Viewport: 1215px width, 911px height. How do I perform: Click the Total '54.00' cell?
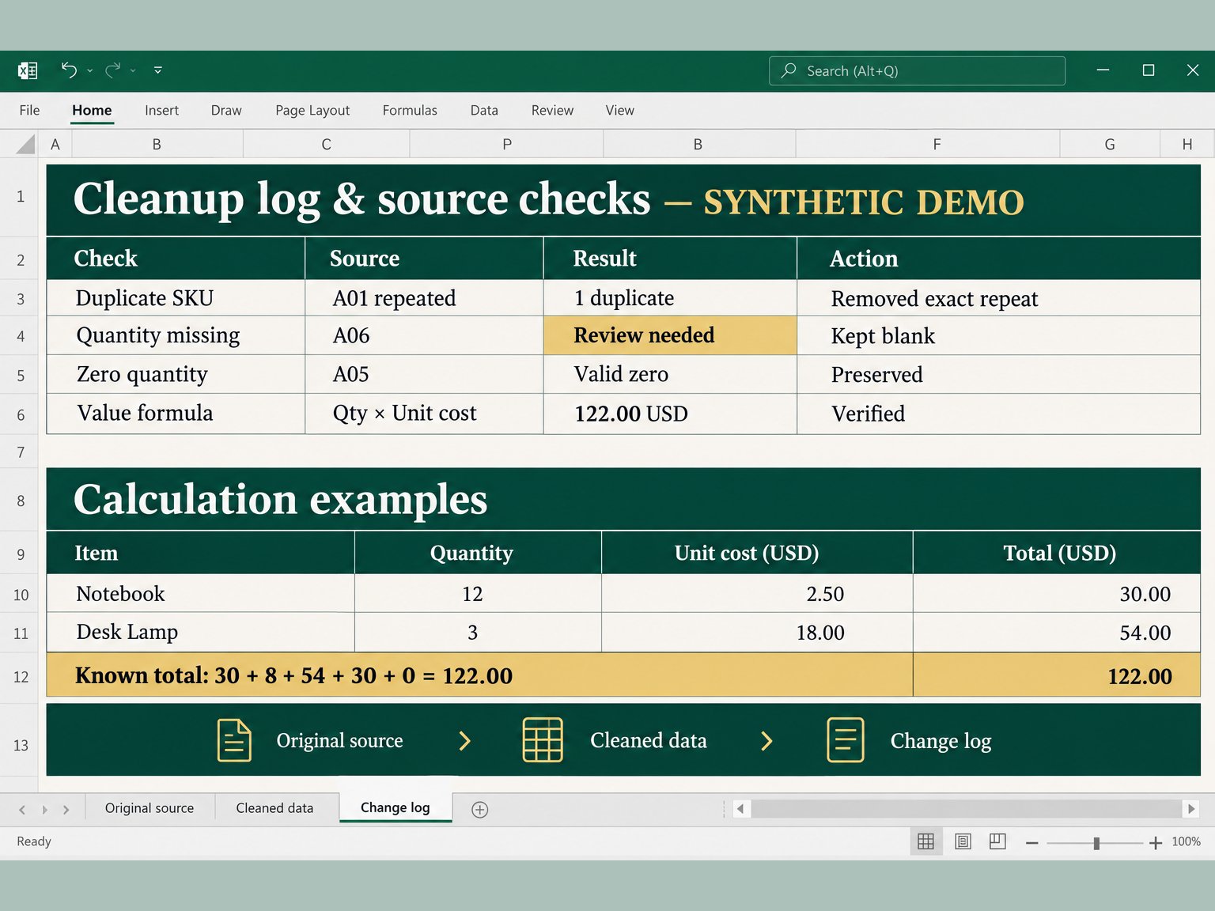[1057, 632]
